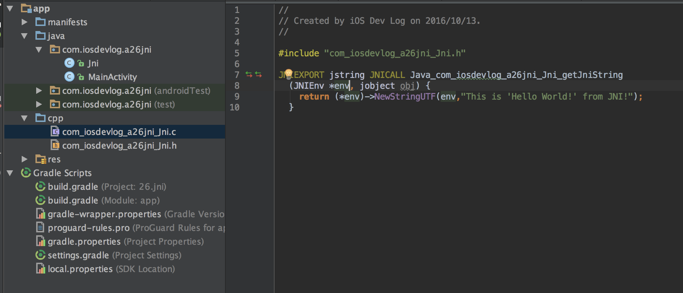Viewport: 683px width, 293px height.
Task: Click the #include directive on line 5
Action: (299, 53)
